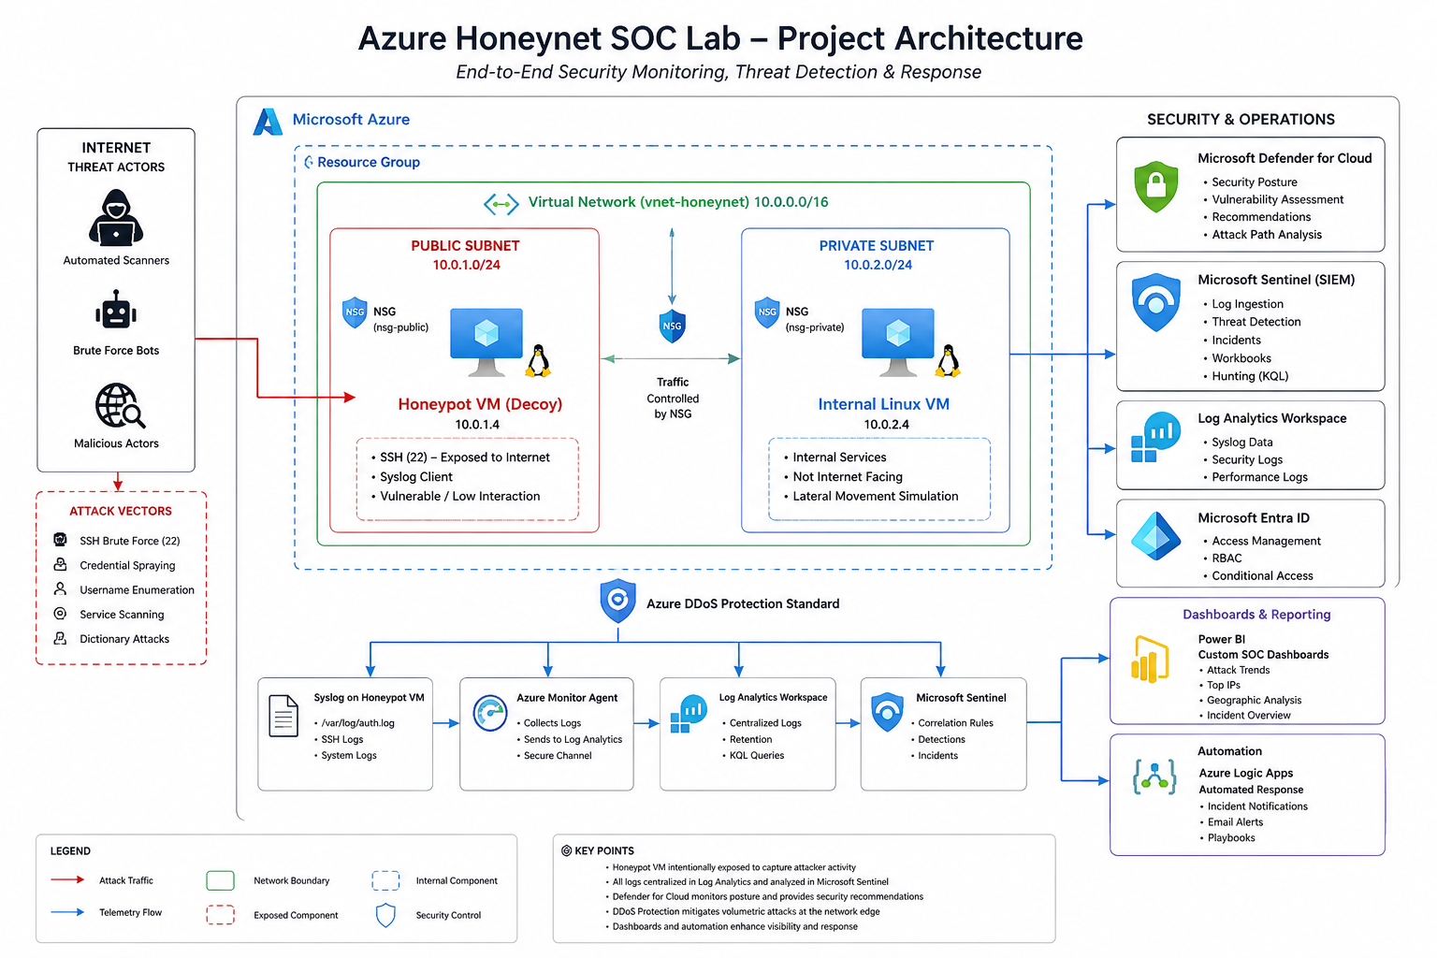1437x958 pixels.
Task: Click the Resource Group icon
Action: click(x=309, y=162)
